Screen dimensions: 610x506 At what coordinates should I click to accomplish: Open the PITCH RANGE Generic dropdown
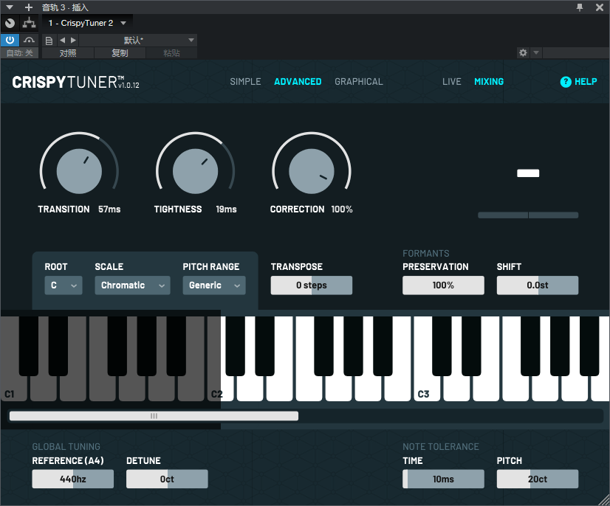click(x=214, y=285)
